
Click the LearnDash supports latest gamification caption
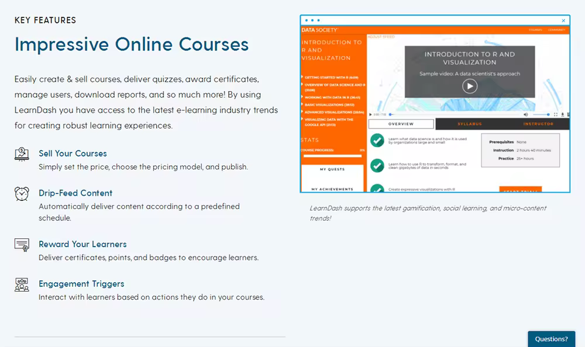(x=428, y=213)
